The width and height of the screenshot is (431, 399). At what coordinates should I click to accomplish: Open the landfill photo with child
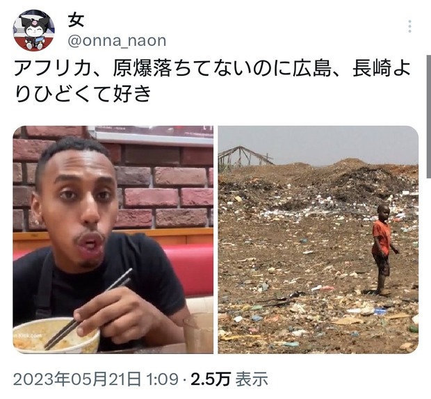(x=318, y=240)
